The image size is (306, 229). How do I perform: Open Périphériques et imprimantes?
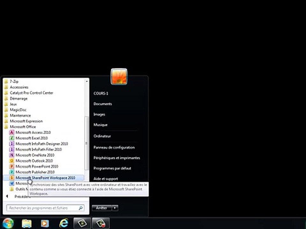(x=117, y=158)
